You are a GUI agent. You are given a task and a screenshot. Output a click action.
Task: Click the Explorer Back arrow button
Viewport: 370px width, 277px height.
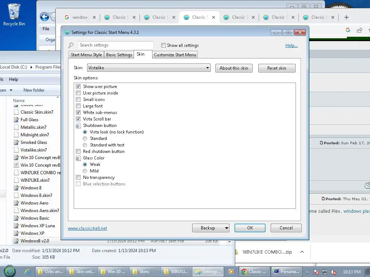[x=44, y=17]
